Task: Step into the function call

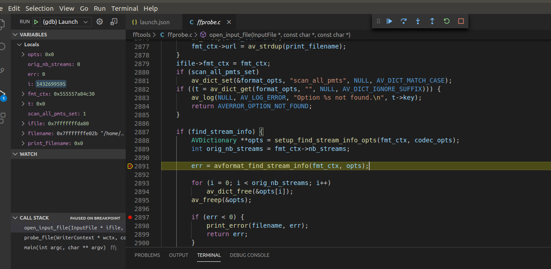Action: coord(418,21)
